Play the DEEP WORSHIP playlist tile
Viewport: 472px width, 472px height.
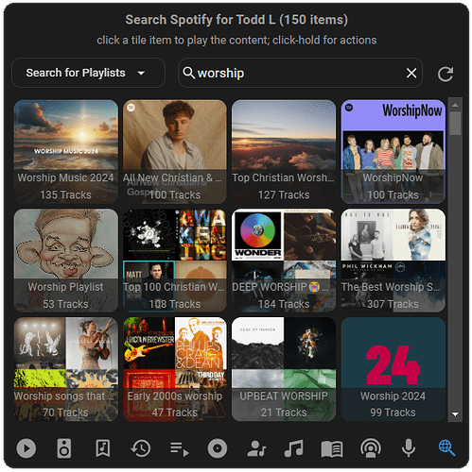(284, 261)
